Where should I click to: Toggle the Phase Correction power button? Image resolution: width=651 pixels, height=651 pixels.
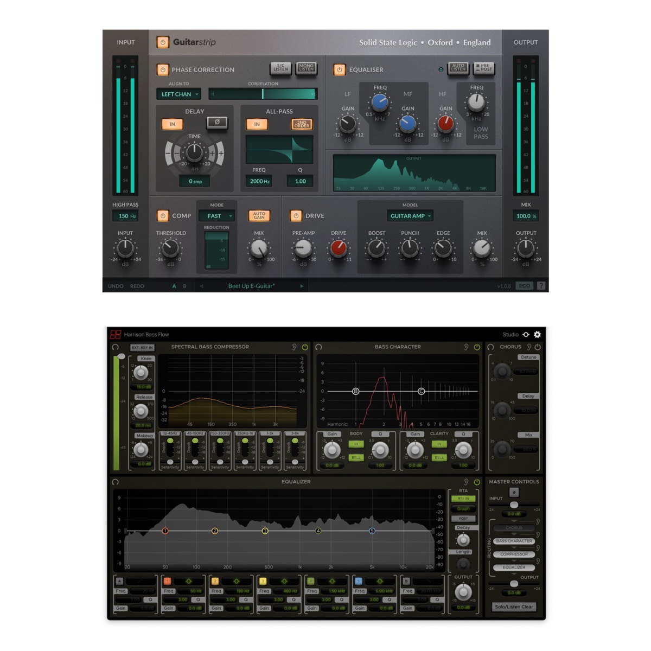point(163,69)
